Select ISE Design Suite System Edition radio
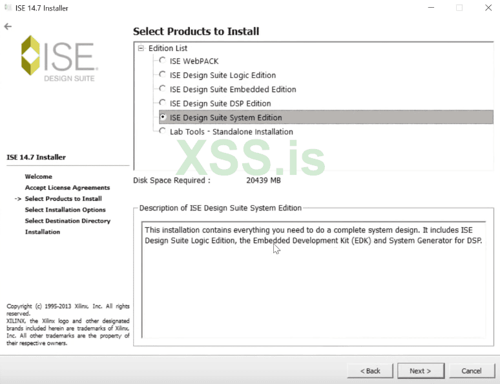Screen dimensions: 500x384 163,117
